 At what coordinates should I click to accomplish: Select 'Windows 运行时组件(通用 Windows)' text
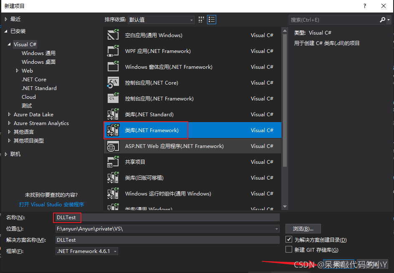[x=168, y=194]
